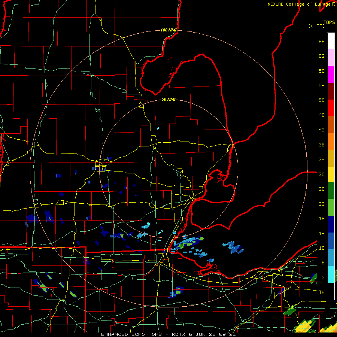Click the "TOPS" legend title
337x337 pixels.
tap(329, 22)
